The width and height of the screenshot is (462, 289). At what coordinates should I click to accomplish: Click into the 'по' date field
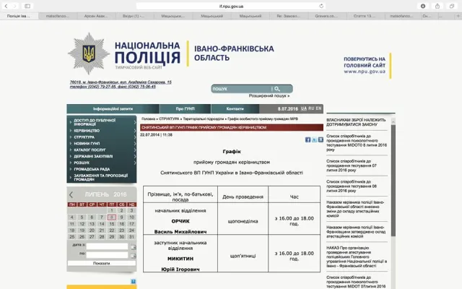click(107, 255)
